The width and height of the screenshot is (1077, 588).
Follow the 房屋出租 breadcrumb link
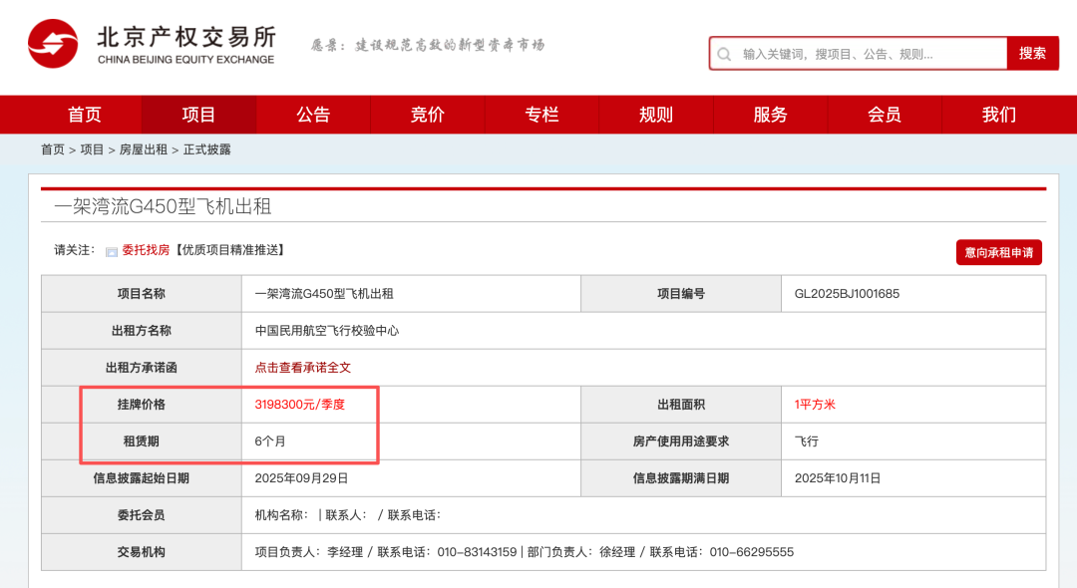pos(144,149)
